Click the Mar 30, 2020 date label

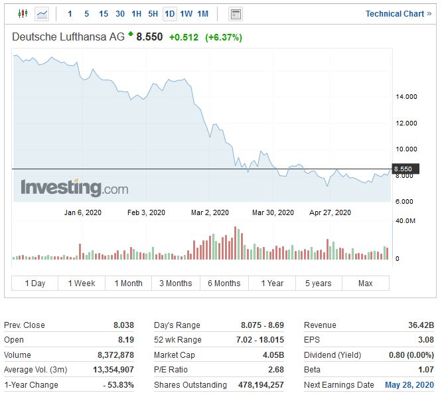coord(273,212)
